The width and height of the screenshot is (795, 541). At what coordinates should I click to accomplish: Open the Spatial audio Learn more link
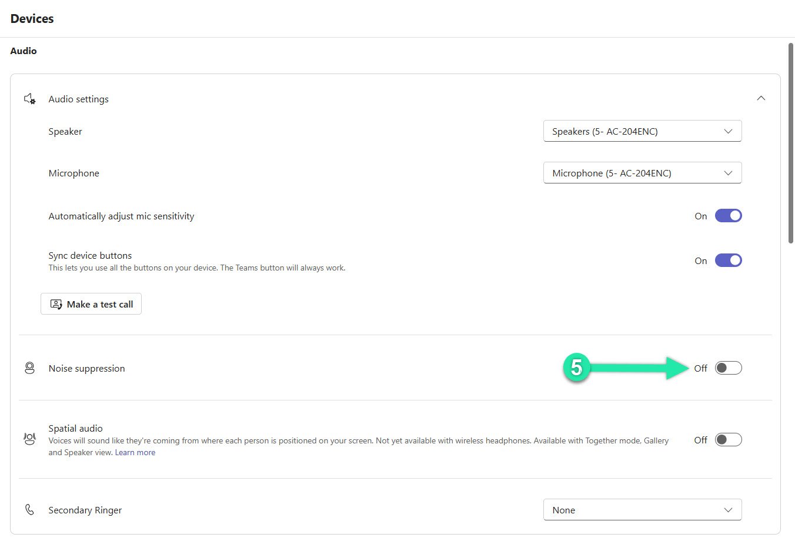(135, 452)
